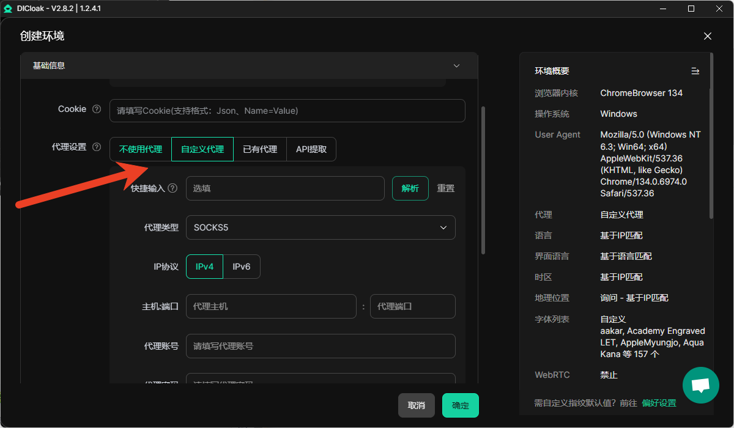Close the 创建环境 dialog with X

click(x=708, y=36)
